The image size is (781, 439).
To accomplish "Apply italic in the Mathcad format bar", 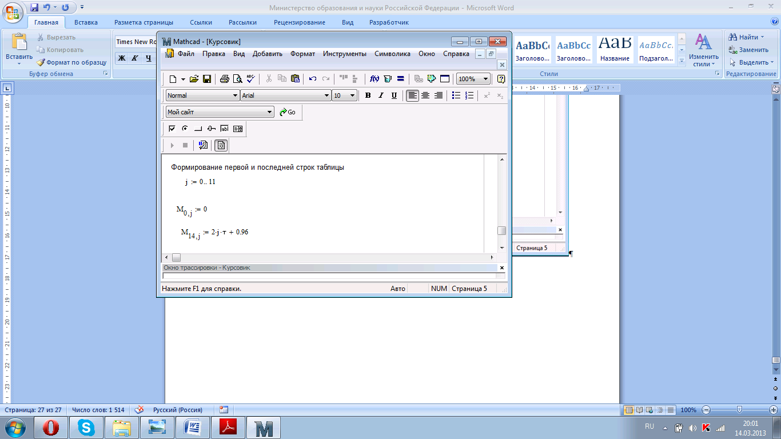I will coord(381,95).
